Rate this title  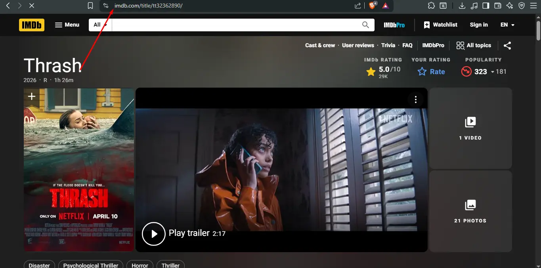431,72
